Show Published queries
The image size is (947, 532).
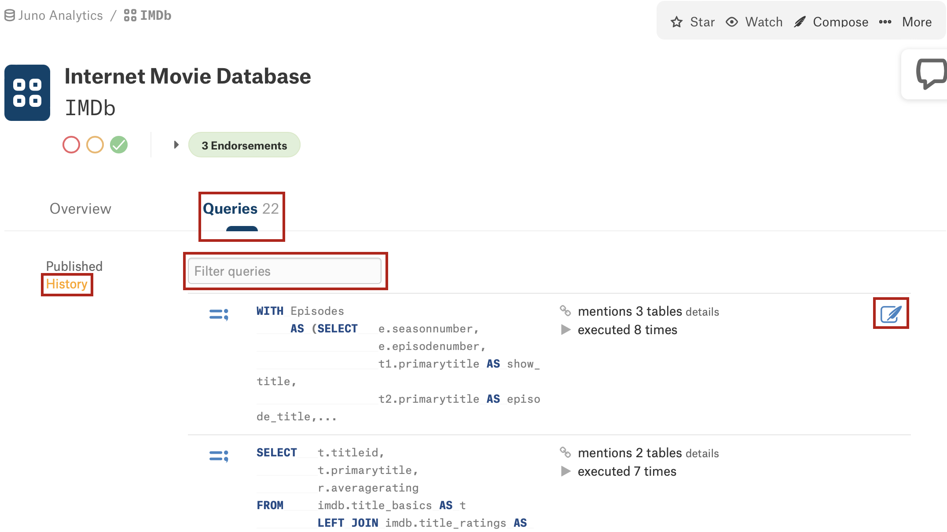(x=74, y=266)
